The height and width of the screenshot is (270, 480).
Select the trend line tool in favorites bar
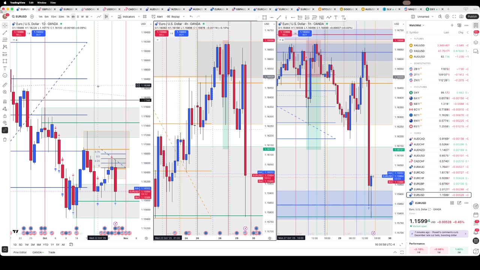[x=279, y=17]
